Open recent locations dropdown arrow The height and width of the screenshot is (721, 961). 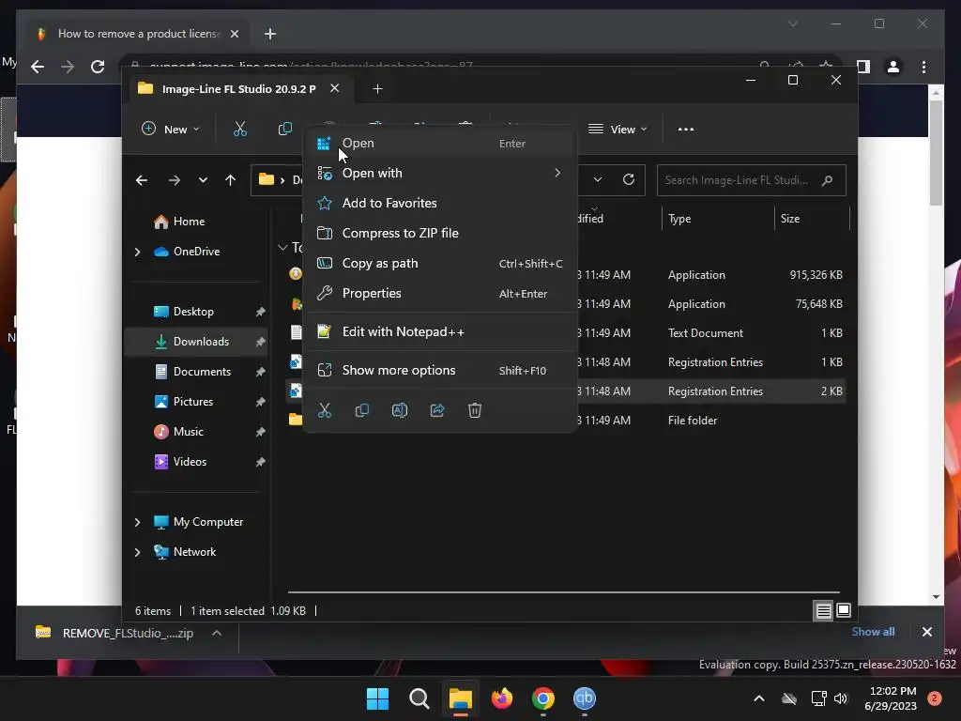tap(203, 180)
